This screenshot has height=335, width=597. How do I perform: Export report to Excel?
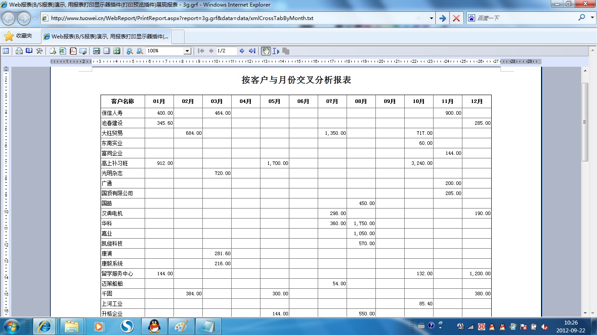pos(62,51)
